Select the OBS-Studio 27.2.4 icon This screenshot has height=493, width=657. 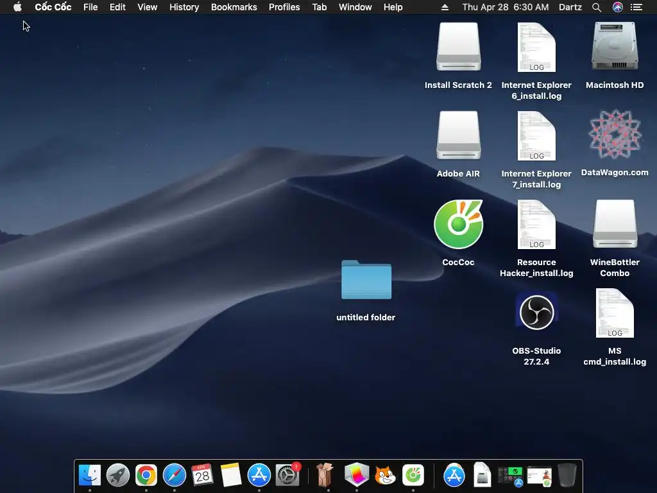[536, 313]
